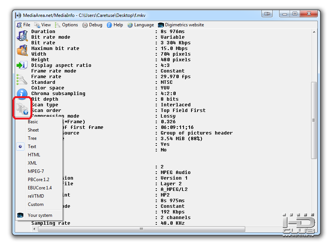Switch to HTML view in popup
Viewport: 334px width, 245px height.
coord(39,155)
